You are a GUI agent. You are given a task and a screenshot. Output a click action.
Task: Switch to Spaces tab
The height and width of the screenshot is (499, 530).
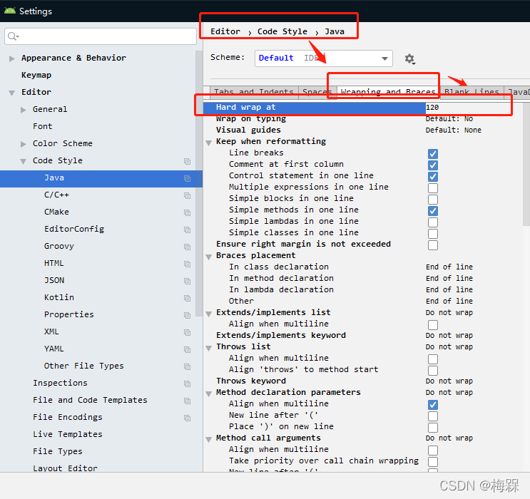[x=317, y=92]
